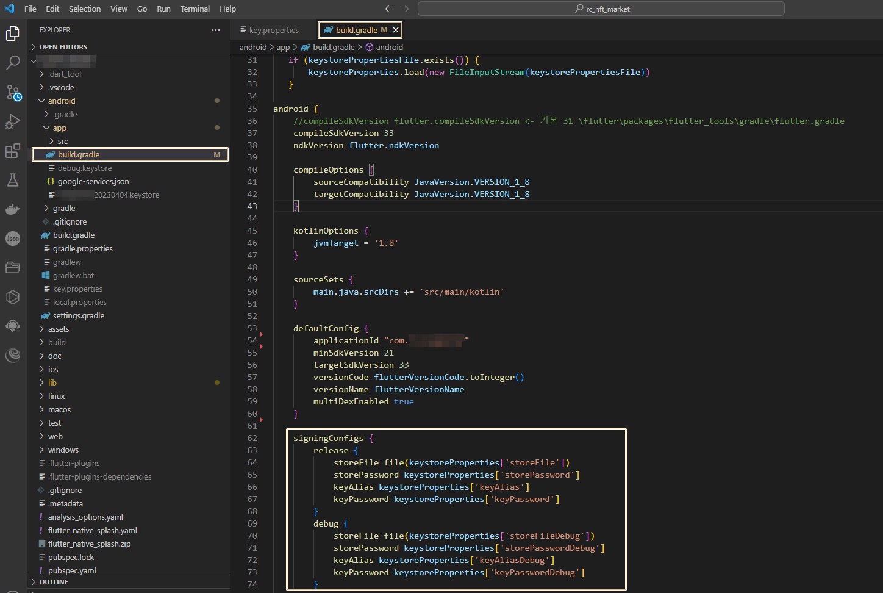883x593 pixels.
Task: Expand the OUTLINE section
Action: [x=54, y=582]
